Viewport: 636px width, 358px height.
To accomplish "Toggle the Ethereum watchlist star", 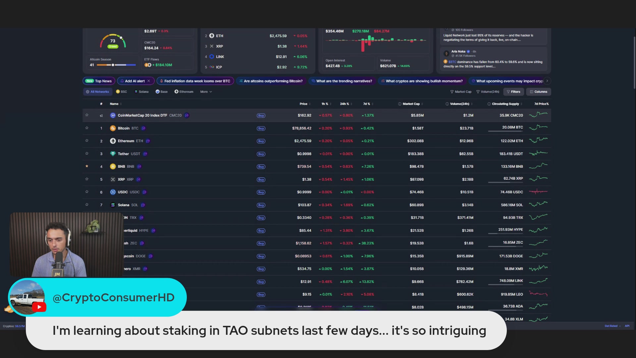I will pyautogui.click(x=87, y=141).
